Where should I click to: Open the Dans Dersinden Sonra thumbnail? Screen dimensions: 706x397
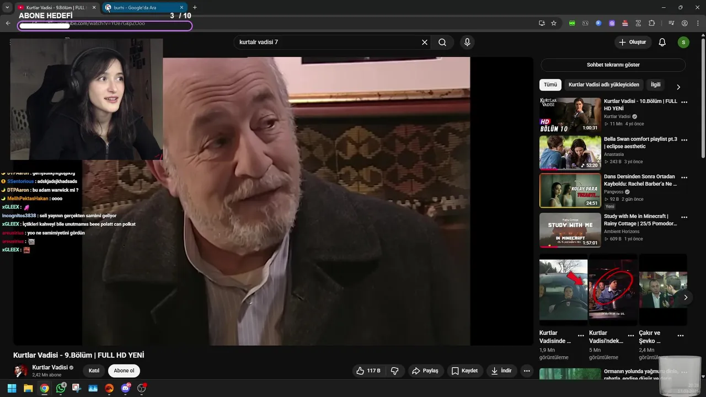click(x=570, y=191)
